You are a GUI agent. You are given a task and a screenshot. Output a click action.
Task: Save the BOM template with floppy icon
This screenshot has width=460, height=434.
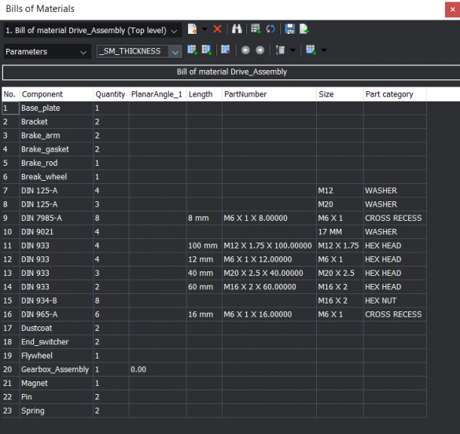pyautogui.click(x=290, y=29)
